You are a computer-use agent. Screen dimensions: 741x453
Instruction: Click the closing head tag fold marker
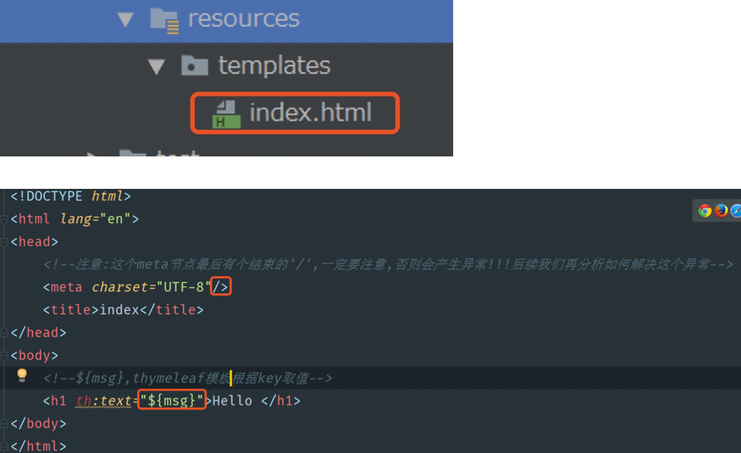[4, 333]
